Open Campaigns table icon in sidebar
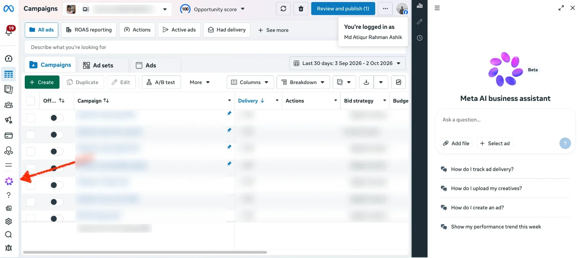583x258 pixels. click(x=8, y=74)
